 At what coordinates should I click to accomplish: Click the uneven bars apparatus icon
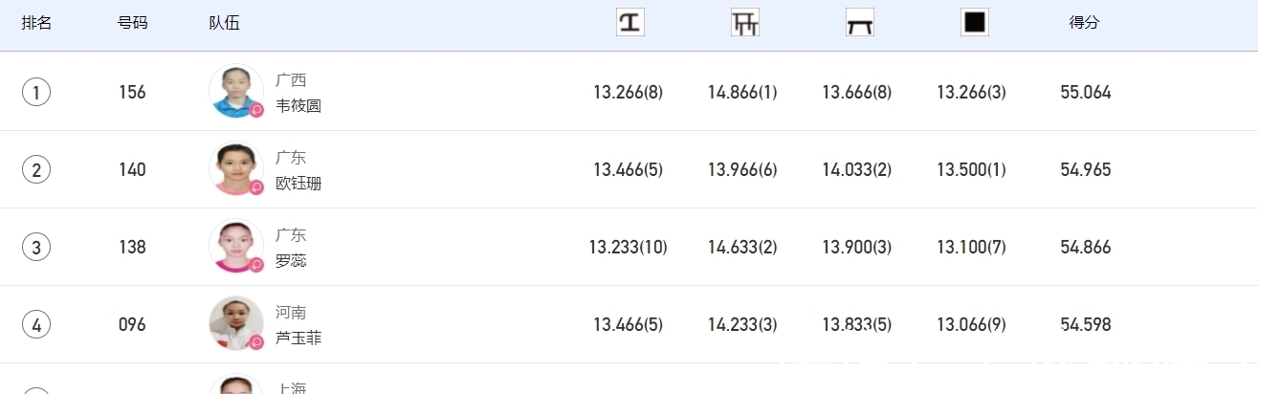pos(744,22)
